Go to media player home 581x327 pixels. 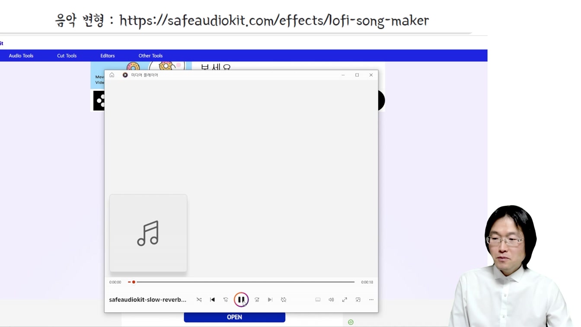112,75
